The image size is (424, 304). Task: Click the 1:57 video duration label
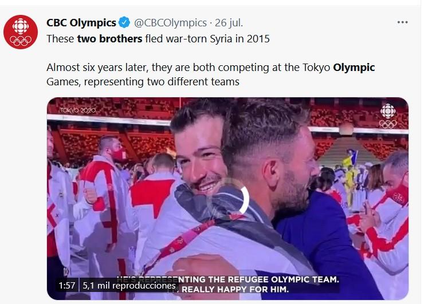pos(67,285)
